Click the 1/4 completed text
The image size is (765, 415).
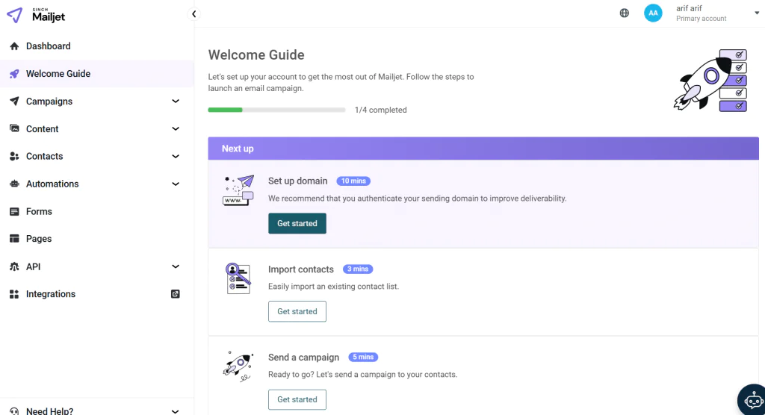[x=380, y=110]
